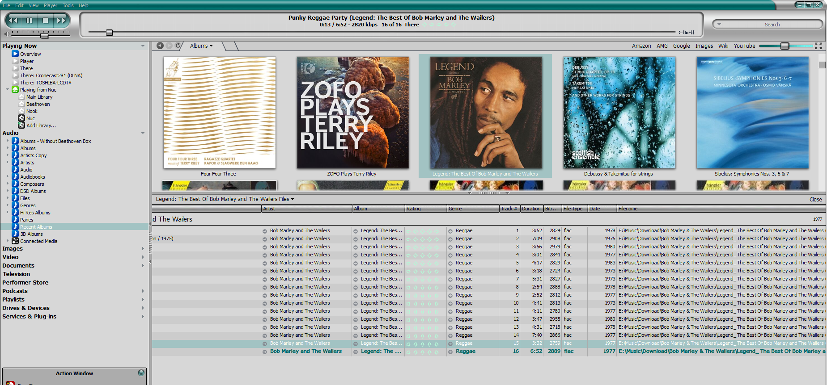Viewport: 827px width, 385px height.
Task: Expand Albums - Without Beethoven Box node
Action: [x=7, y=141]
